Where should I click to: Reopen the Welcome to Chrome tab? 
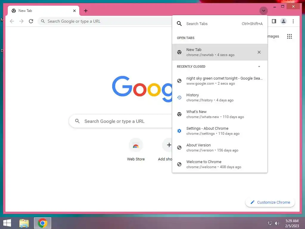(x=220, y=164)
